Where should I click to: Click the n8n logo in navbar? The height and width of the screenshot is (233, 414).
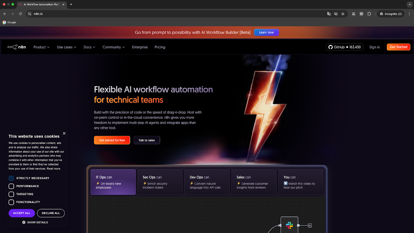point(17,47)
